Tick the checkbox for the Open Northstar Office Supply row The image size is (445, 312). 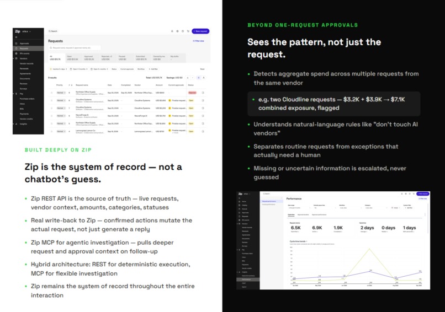pos(51,123)
